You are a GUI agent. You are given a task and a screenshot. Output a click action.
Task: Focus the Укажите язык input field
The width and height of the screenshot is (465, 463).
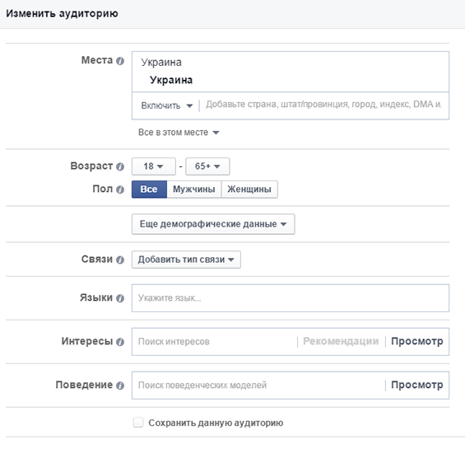coord(291,298)
